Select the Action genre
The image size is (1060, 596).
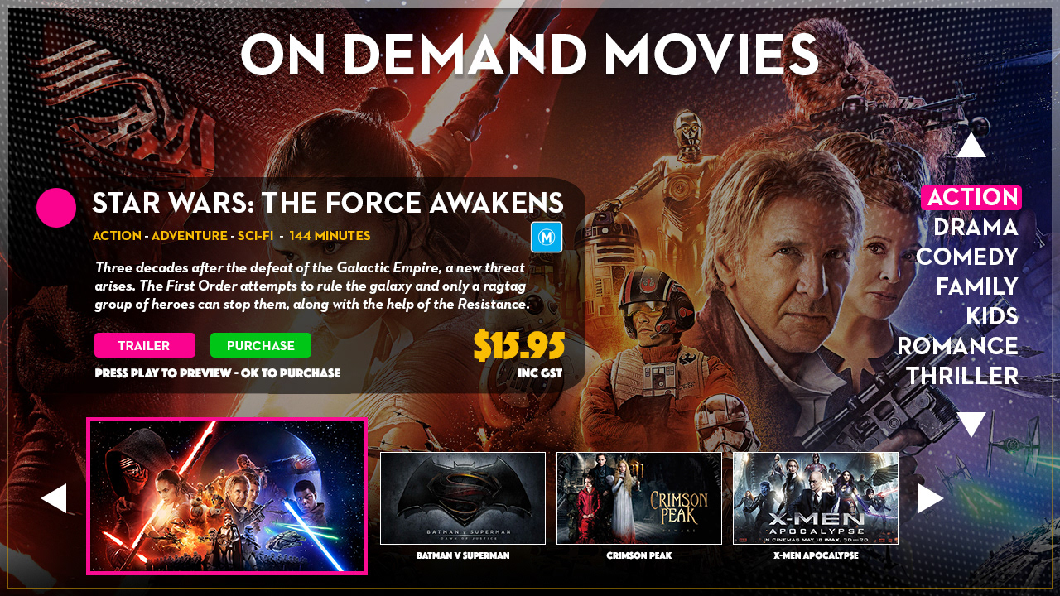pyautogui.click(x=971, y=197)
